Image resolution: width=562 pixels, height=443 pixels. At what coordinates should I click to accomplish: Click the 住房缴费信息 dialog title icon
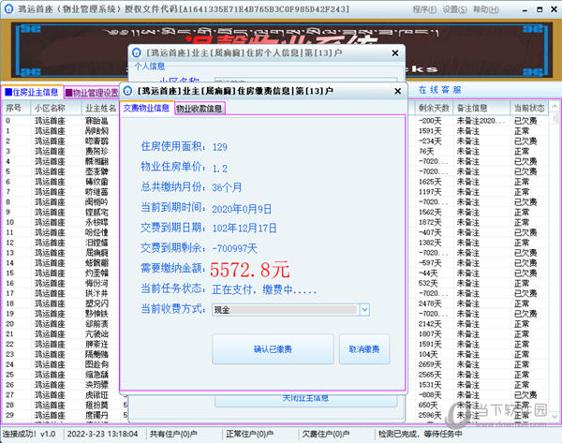128,91
